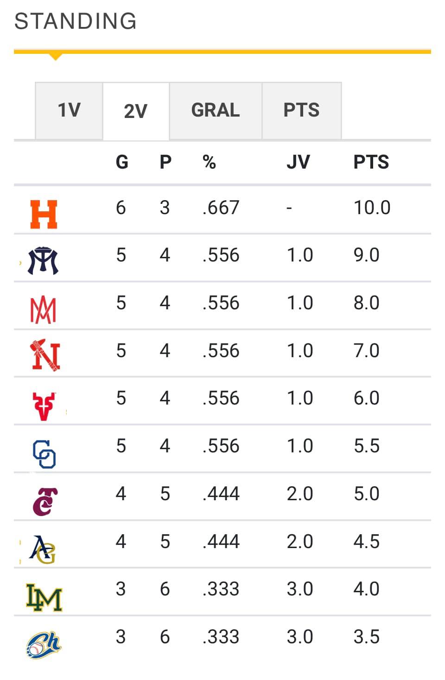
Task: Open the orange H team logo
Action: point(44,215)
